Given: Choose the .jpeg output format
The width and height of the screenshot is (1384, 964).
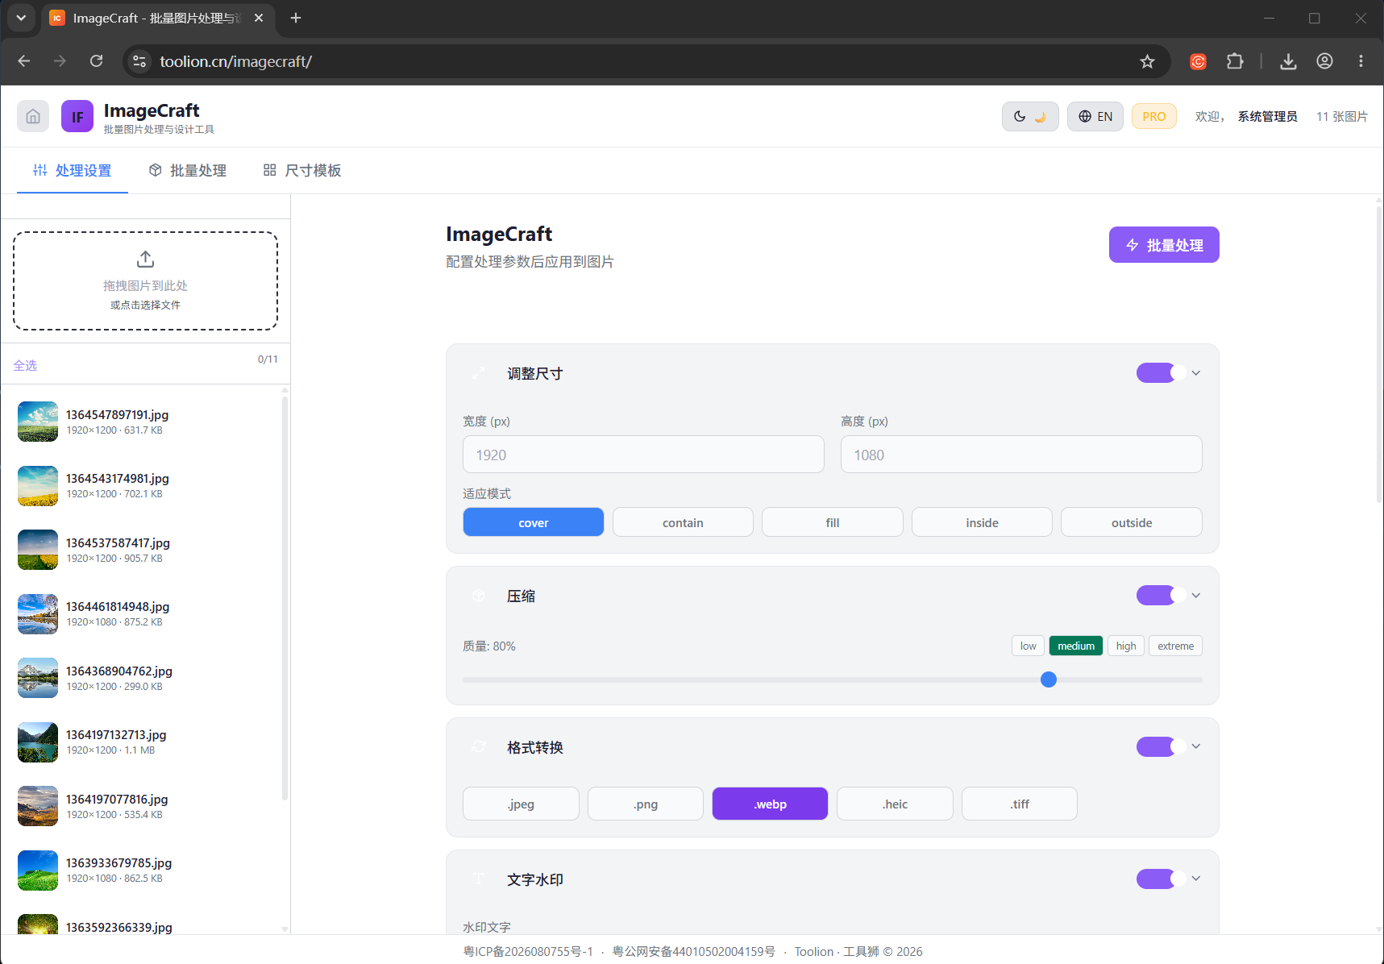Looking at the screenshot, I should pyautogui.click(x=521, y=804).
